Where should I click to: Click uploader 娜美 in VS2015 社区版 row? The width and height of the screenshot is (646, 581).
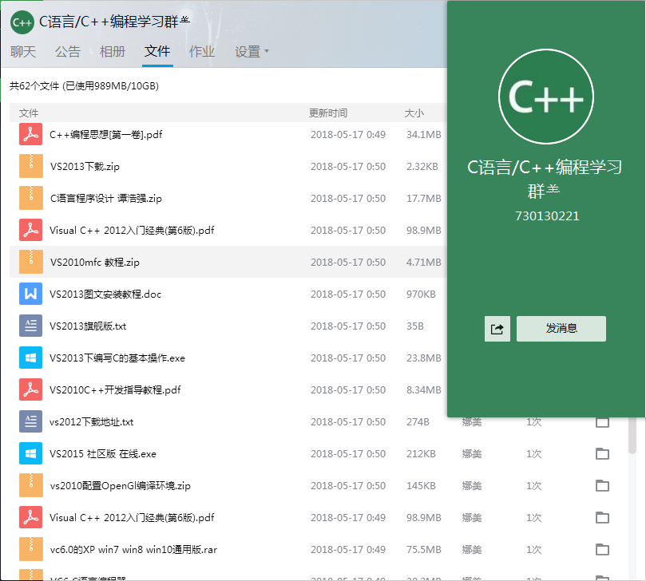472,454
